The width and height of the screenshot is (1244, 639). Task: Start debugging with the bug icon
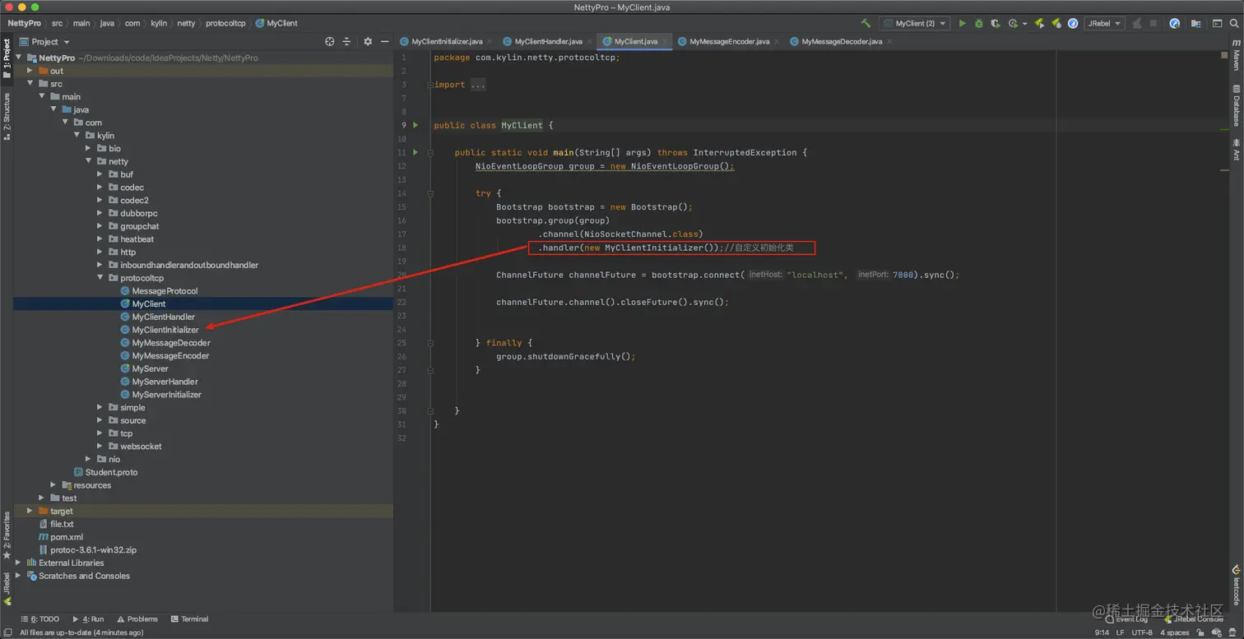978,24
